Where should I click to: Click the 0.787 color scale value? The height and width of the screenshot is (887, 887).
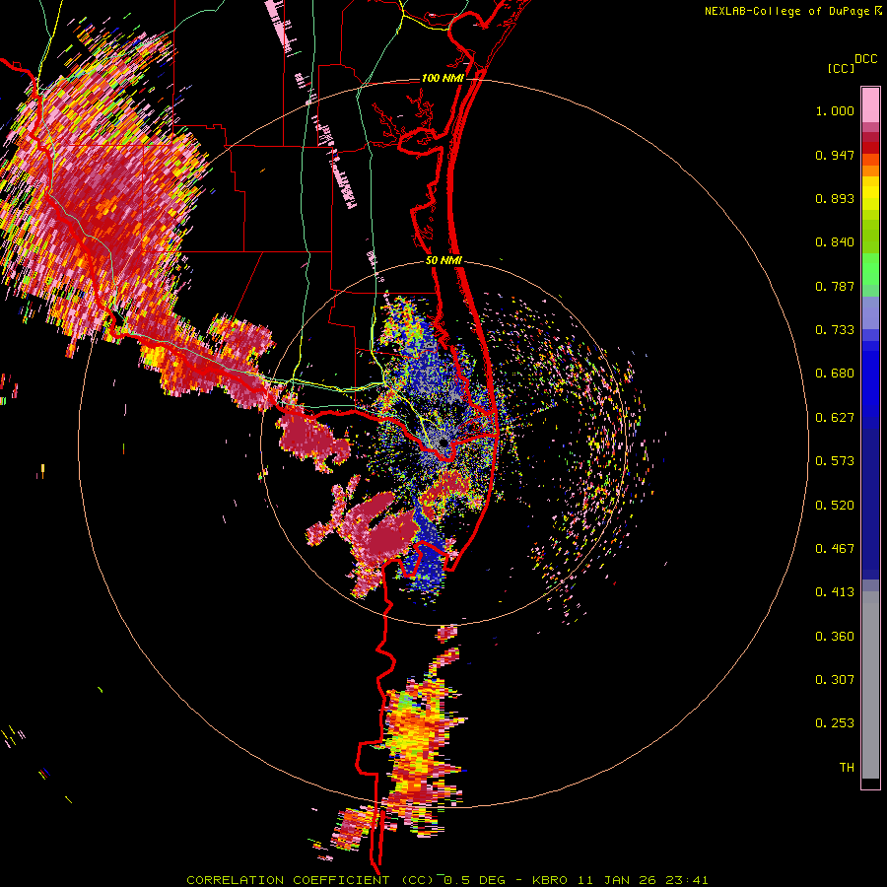coord(835,286)
